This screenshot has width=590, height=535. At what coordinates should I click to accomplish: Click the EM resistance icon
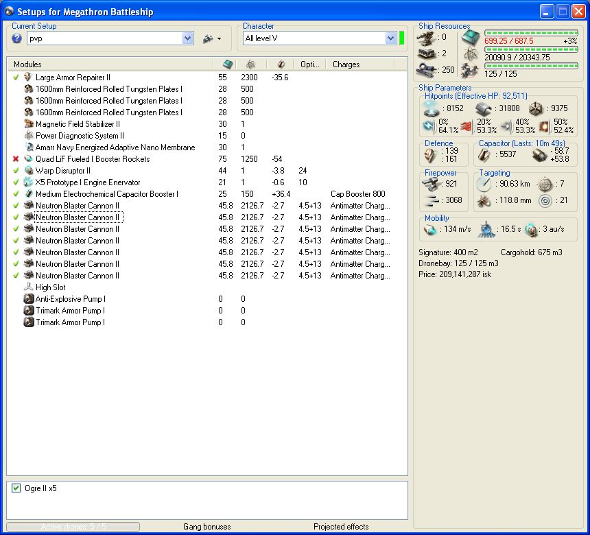point(428,126)
